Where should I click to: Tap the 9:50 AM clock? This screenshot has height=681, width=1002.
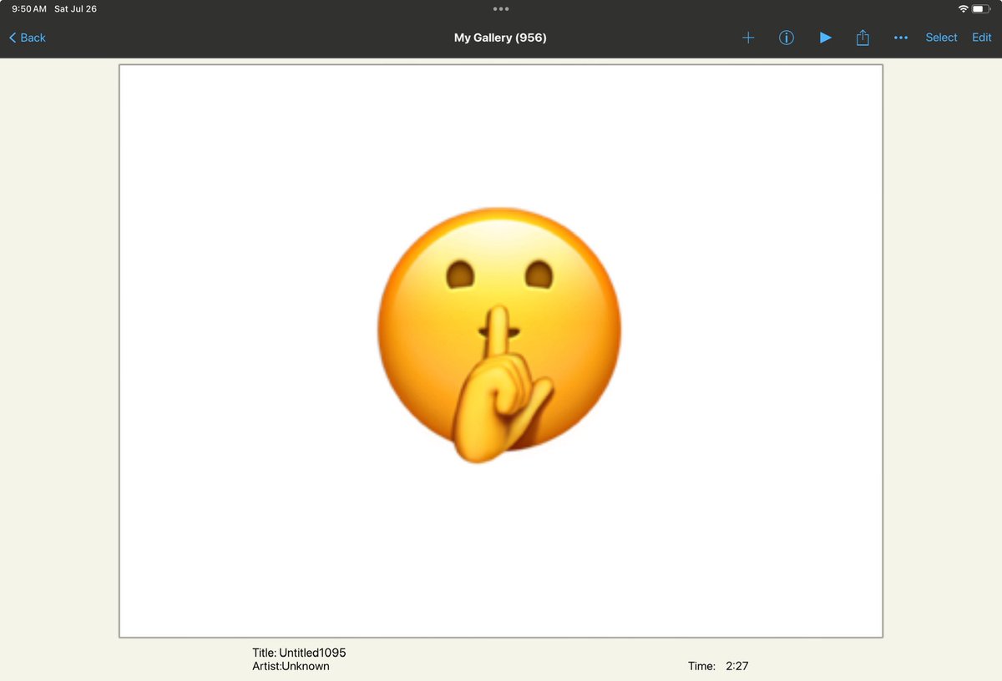(29, 9)
